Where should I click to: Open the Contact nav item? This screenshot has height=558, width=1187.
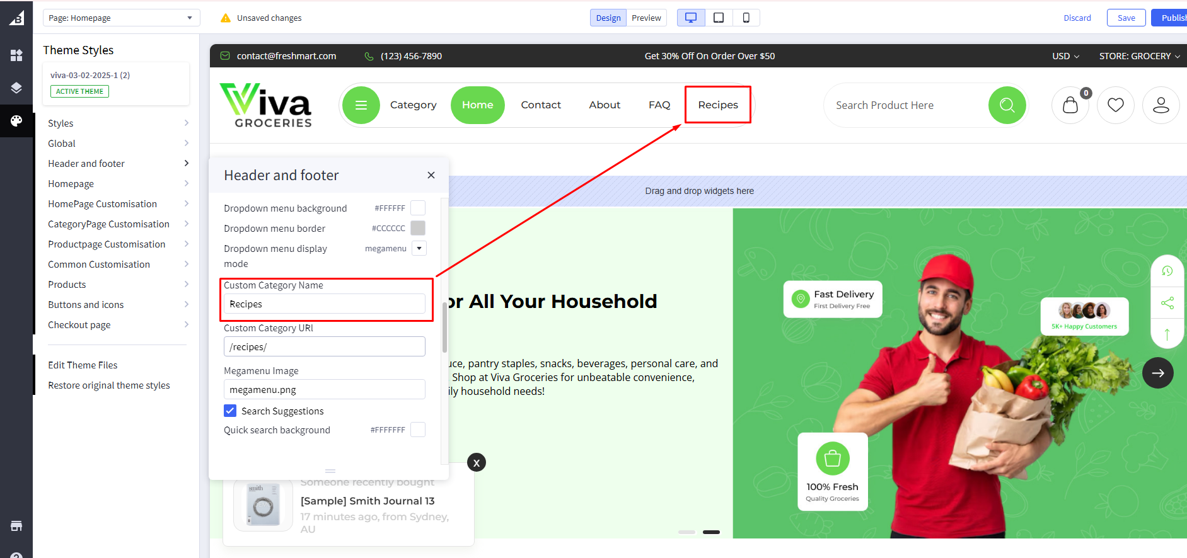click(541, 105)
